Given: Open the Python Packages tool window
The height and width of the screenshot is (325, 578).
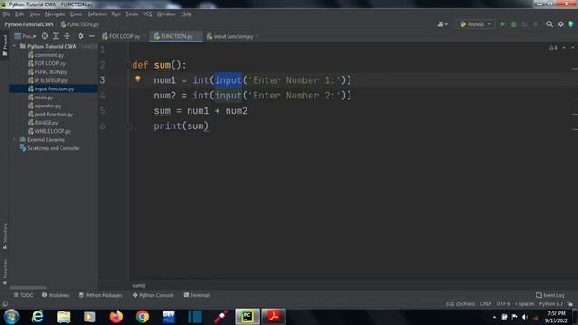Looking at the screenshot, I should pos(100,295).
